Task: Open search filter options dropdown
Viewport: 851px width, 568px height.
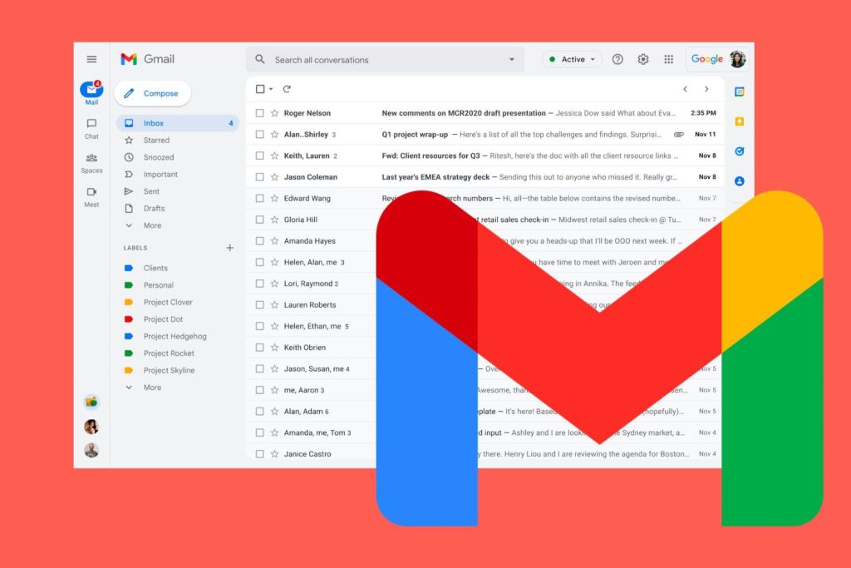Action: coord(513,59)
